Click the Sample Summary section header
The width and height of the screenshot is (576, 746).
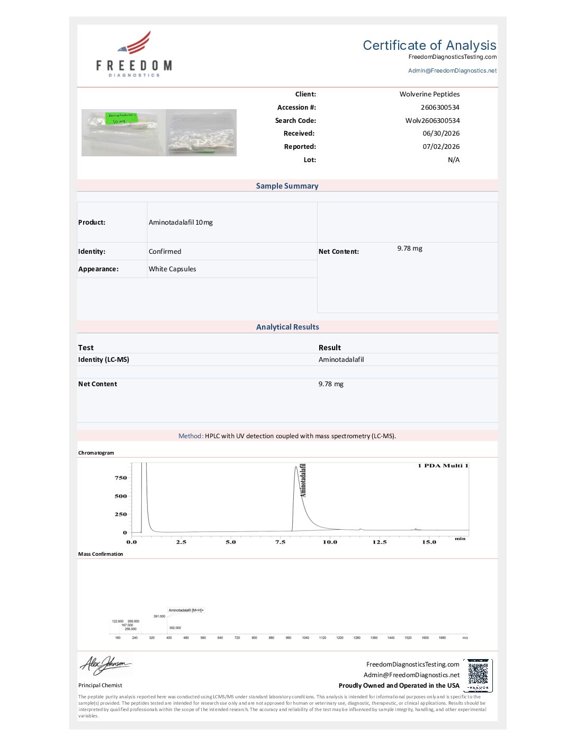(x=287, y=186)
